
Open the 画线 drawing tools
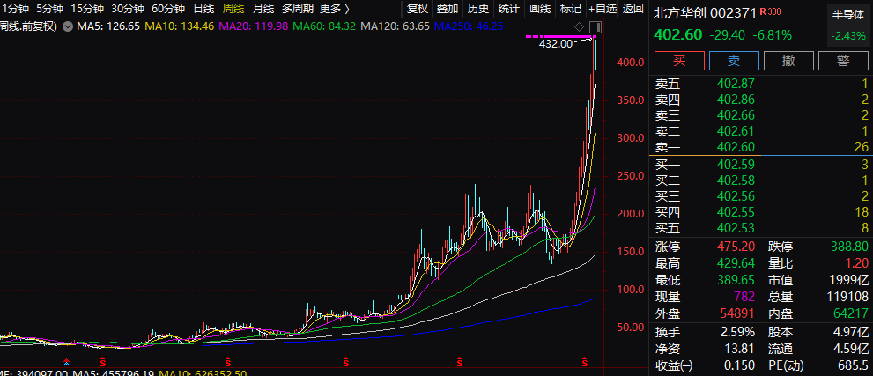tap(539, 9)
